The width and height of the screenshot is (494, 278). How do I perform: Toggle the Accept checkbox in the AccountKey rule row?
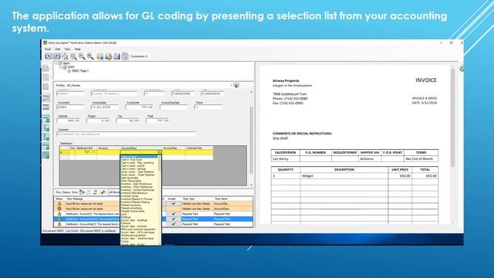tap(173, 204)
